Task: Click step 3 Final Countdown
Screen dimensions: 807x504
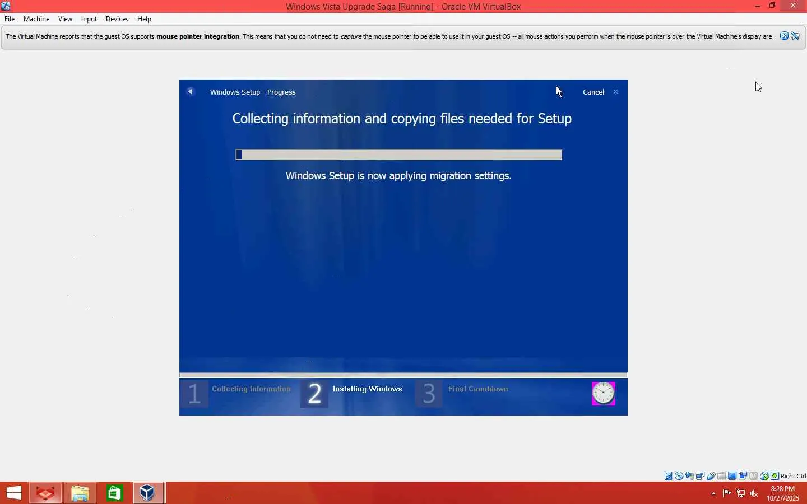Action: click(x=462, y=393)
